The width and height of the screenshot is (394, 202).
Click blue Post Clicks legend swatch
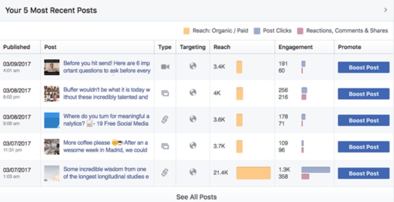[257, 31]
